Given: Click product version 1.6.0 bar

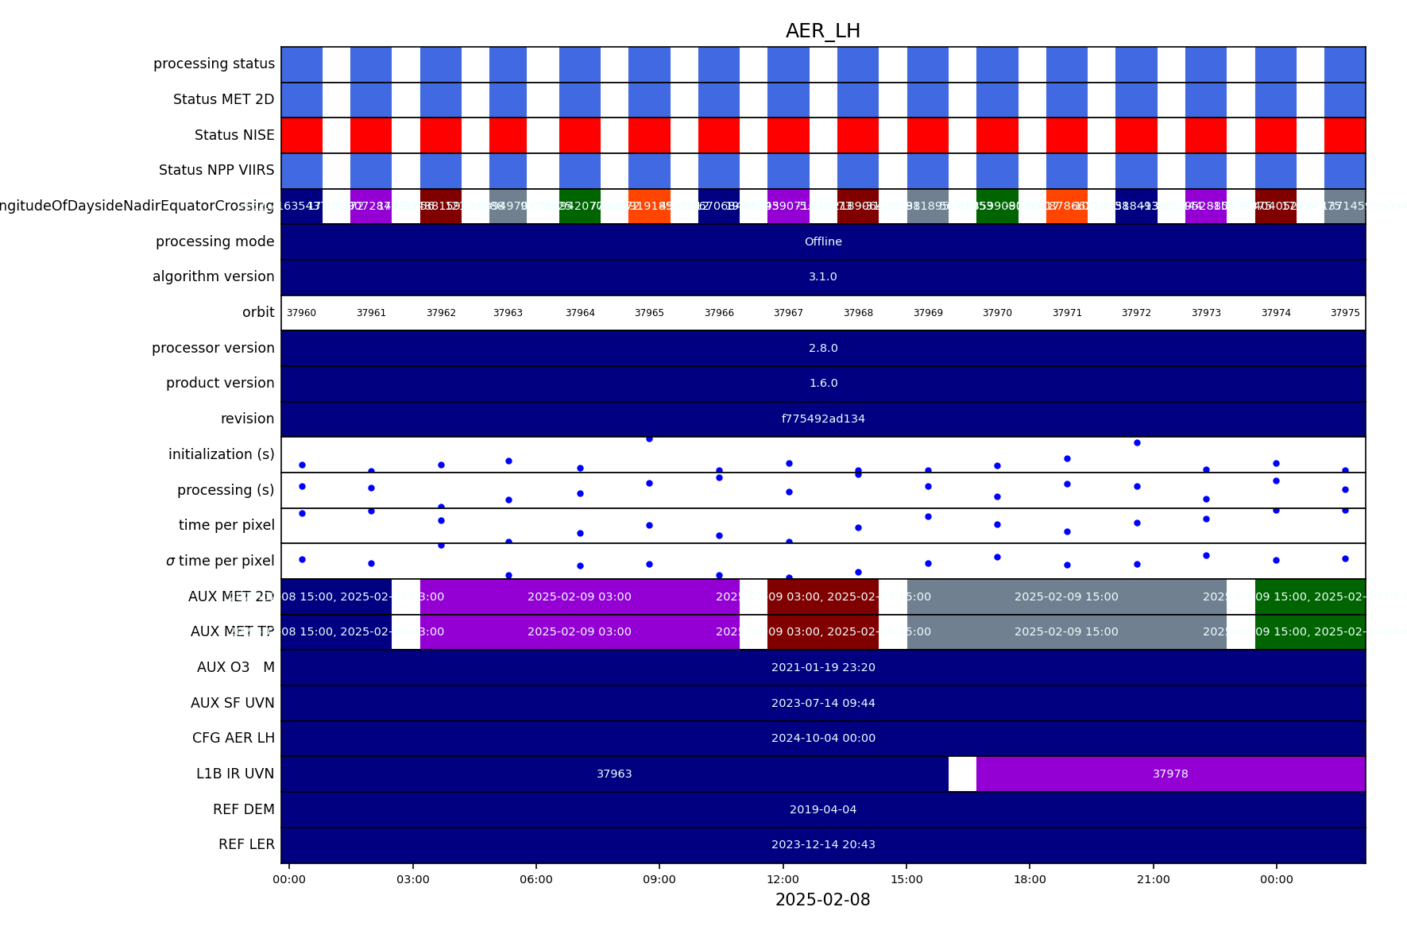Looking at the screenshot, I should tap(823, 384).
